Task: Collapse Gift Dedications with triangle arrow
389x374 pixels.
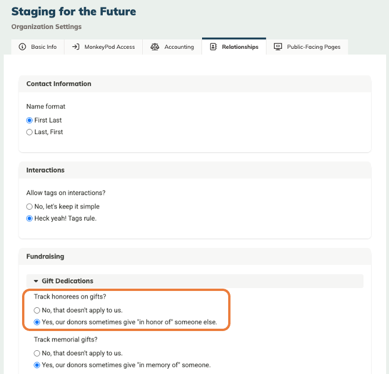Action: (36, 281)
